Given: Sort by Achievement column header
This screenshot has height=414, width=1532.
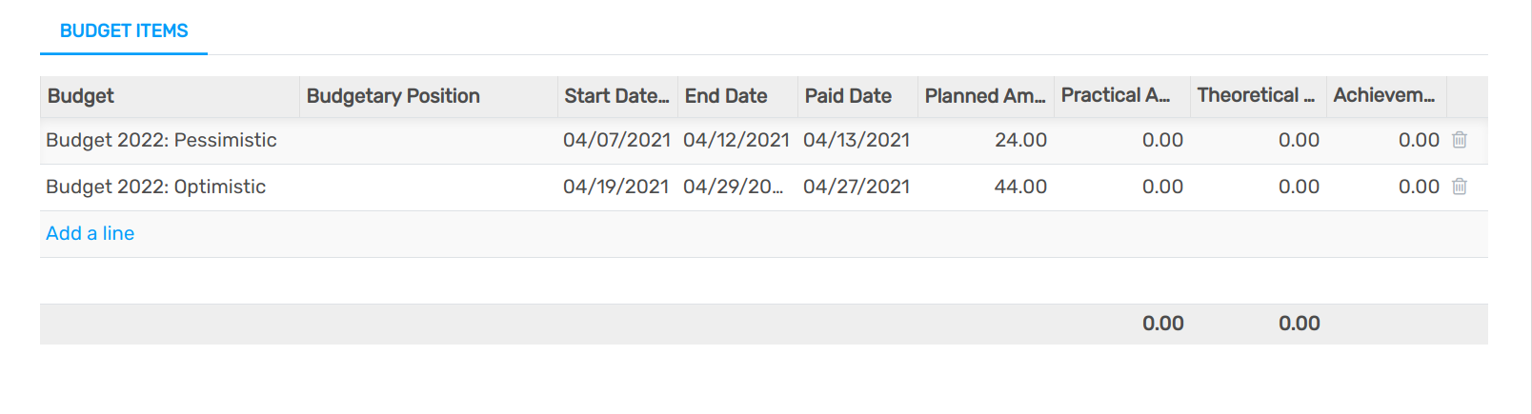Looking at the screenshot, I should tap(1383, 96).
